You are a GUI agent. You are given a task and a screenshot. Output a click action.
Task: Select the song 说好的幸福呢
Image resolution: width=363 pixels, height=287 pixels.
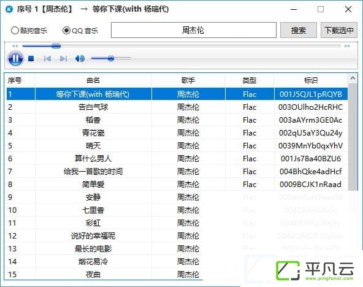click(x=93, y=236)
